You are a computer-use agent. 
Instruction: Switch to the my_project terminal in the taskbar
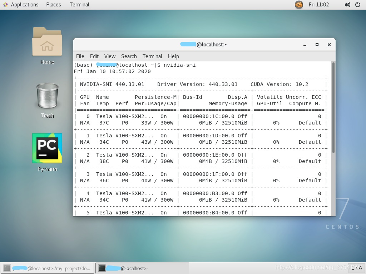point(48,268)
